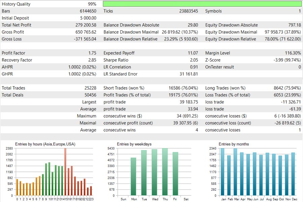The width and height of the screenshot is (303, 202).
Task: Click the Entries by months chart title
Action: click(234, 144)
